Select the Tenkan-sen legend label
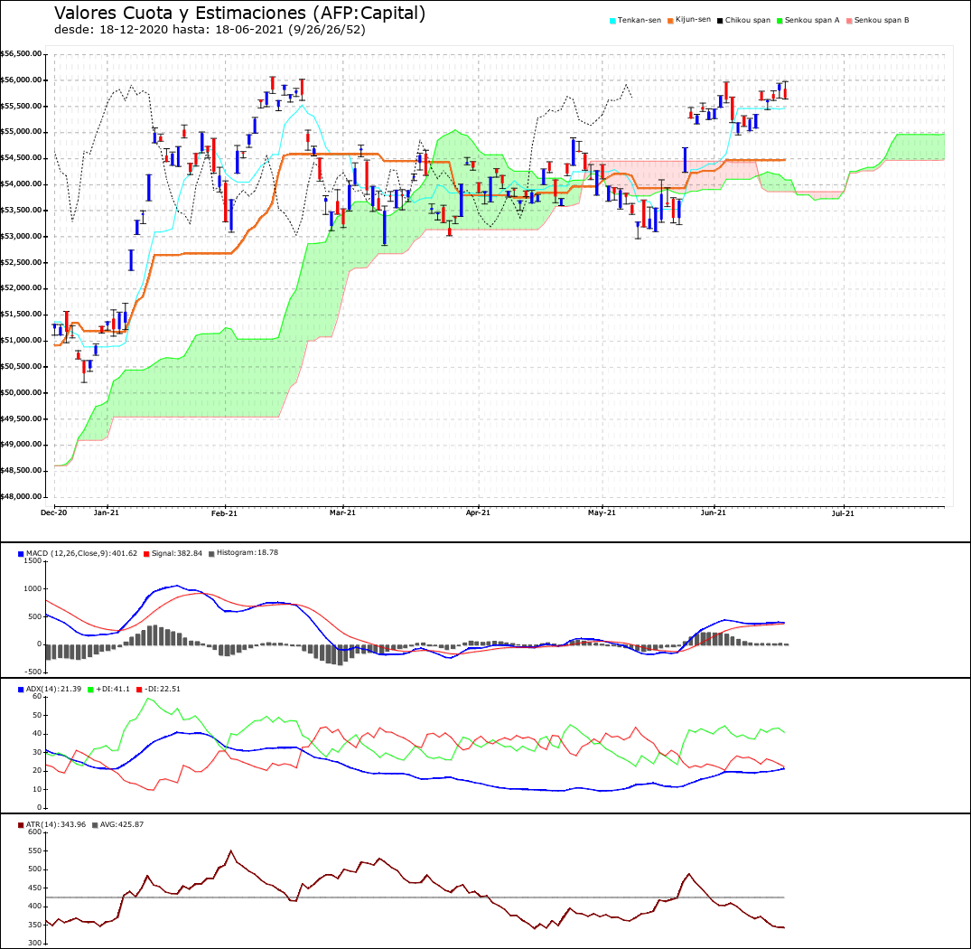This screenshot has width=971, height=949. (640, 21)
